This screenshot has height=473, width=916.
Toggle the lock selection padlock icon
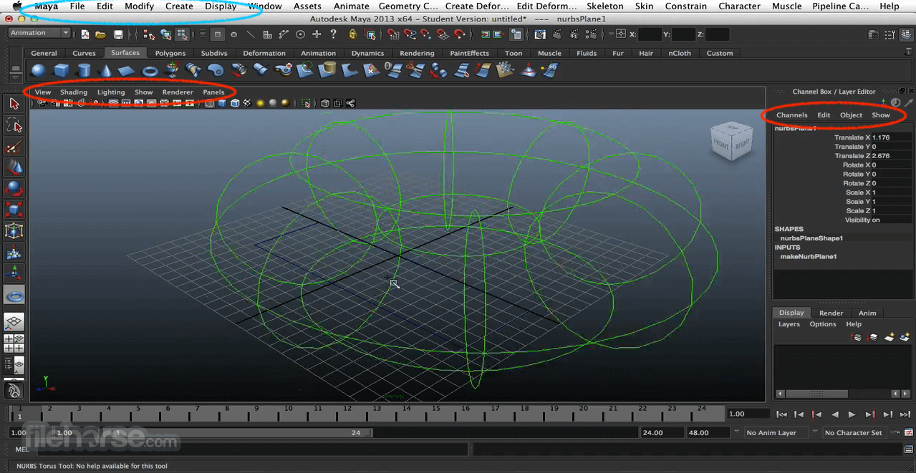click(352, 34)
